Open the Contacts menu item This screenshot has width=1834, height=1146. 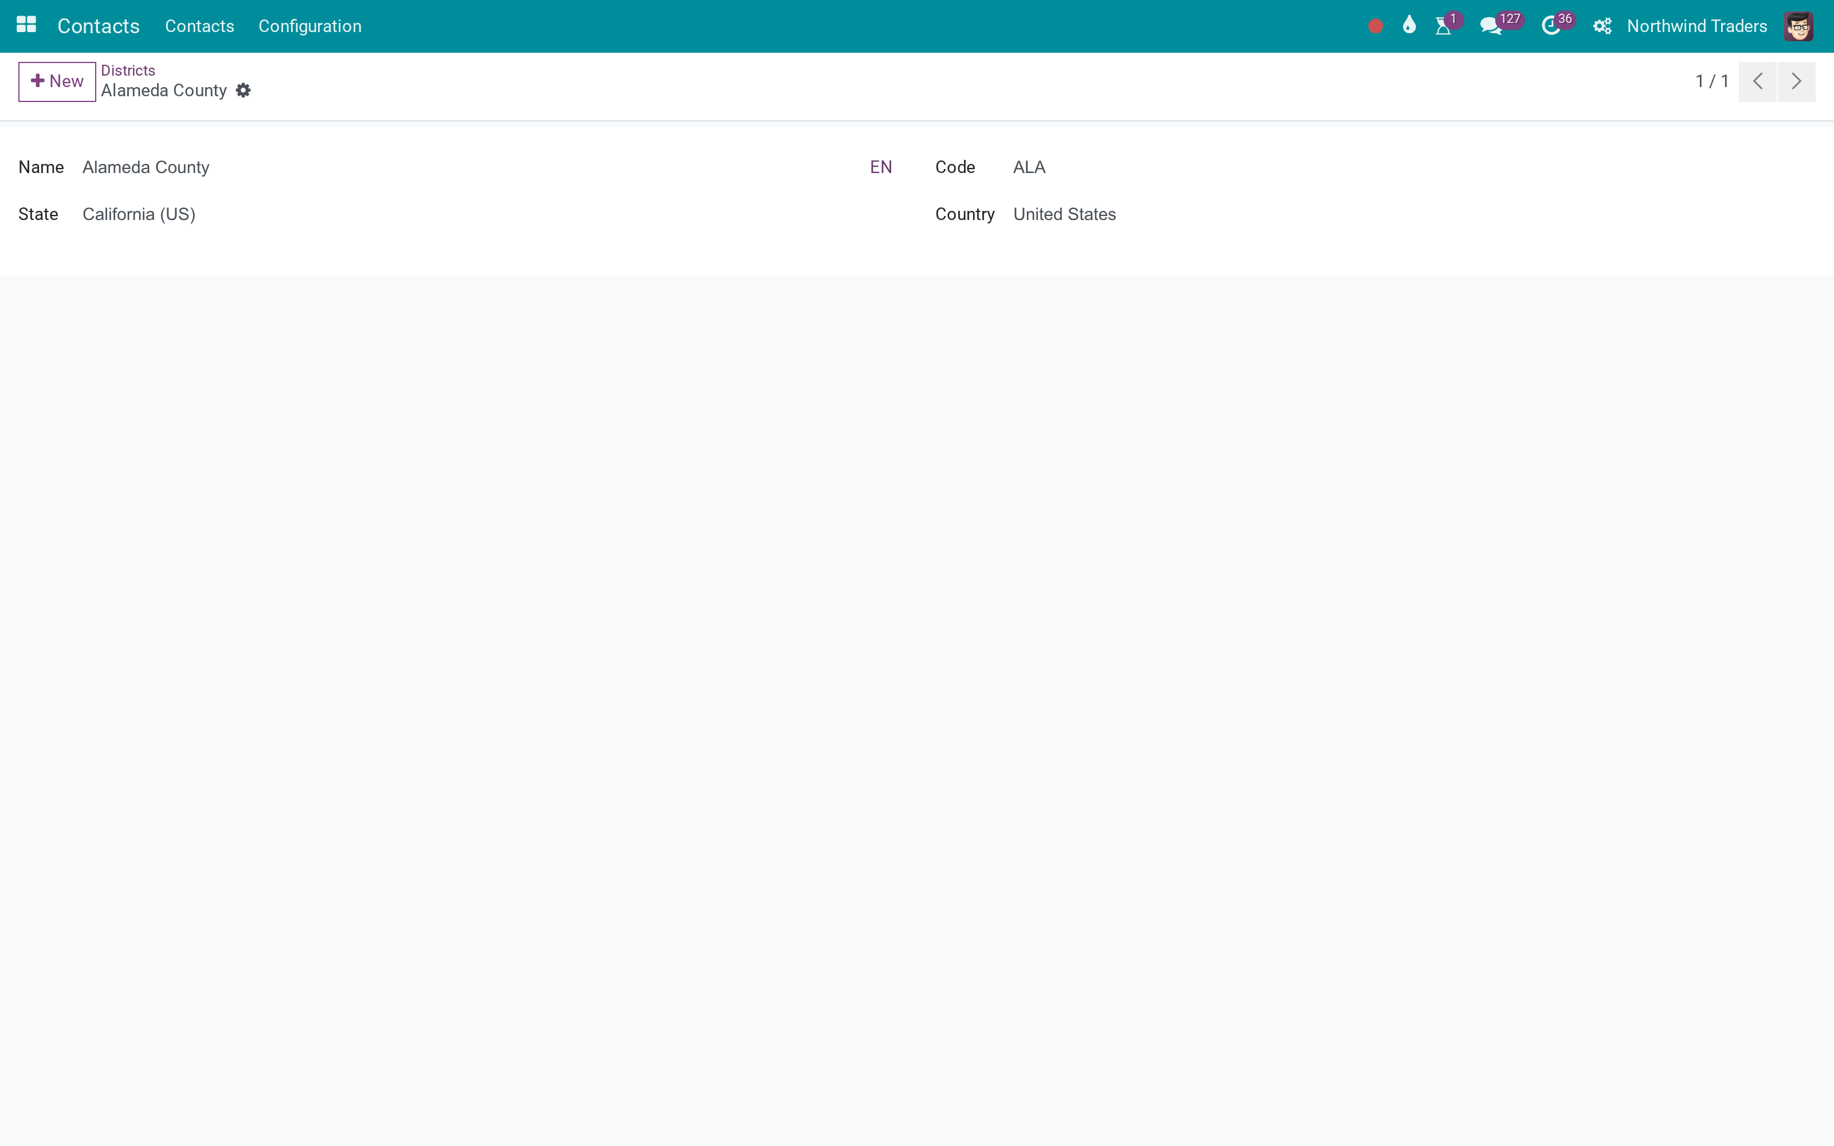(199, 26)
